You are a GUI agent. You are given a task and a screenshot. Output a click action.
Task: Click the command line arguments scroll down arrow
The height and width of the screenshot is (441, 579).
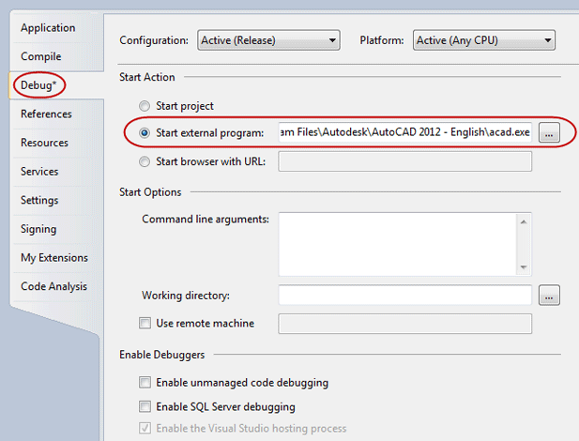click(524, 267)
